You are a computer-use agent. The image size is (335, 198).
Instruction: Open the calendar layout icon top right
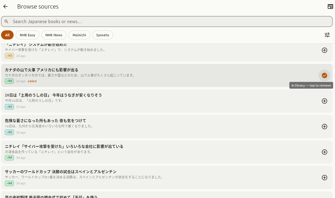click(330, 6)
